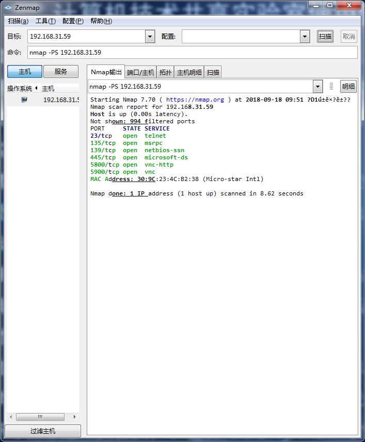Click the 23/tcp telnet output line
This screenshot has width=365, height=442.
pos(128,136)
